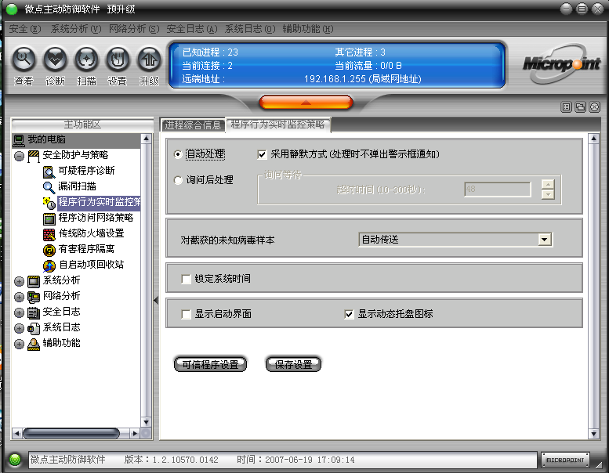Expand the 系统分析 tree node

point(19,280)
